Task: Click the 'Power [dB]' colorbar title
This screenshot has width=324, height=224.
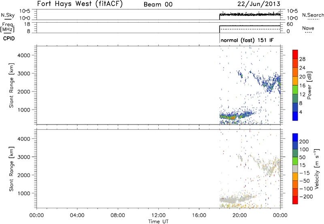Action: click(x=309, y=85)
